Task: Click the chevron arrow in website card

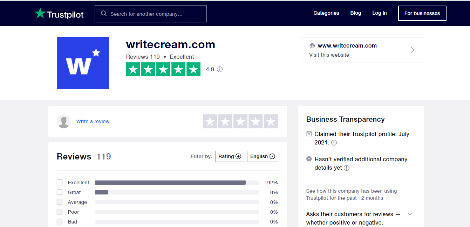Action: tap(413, 50)
